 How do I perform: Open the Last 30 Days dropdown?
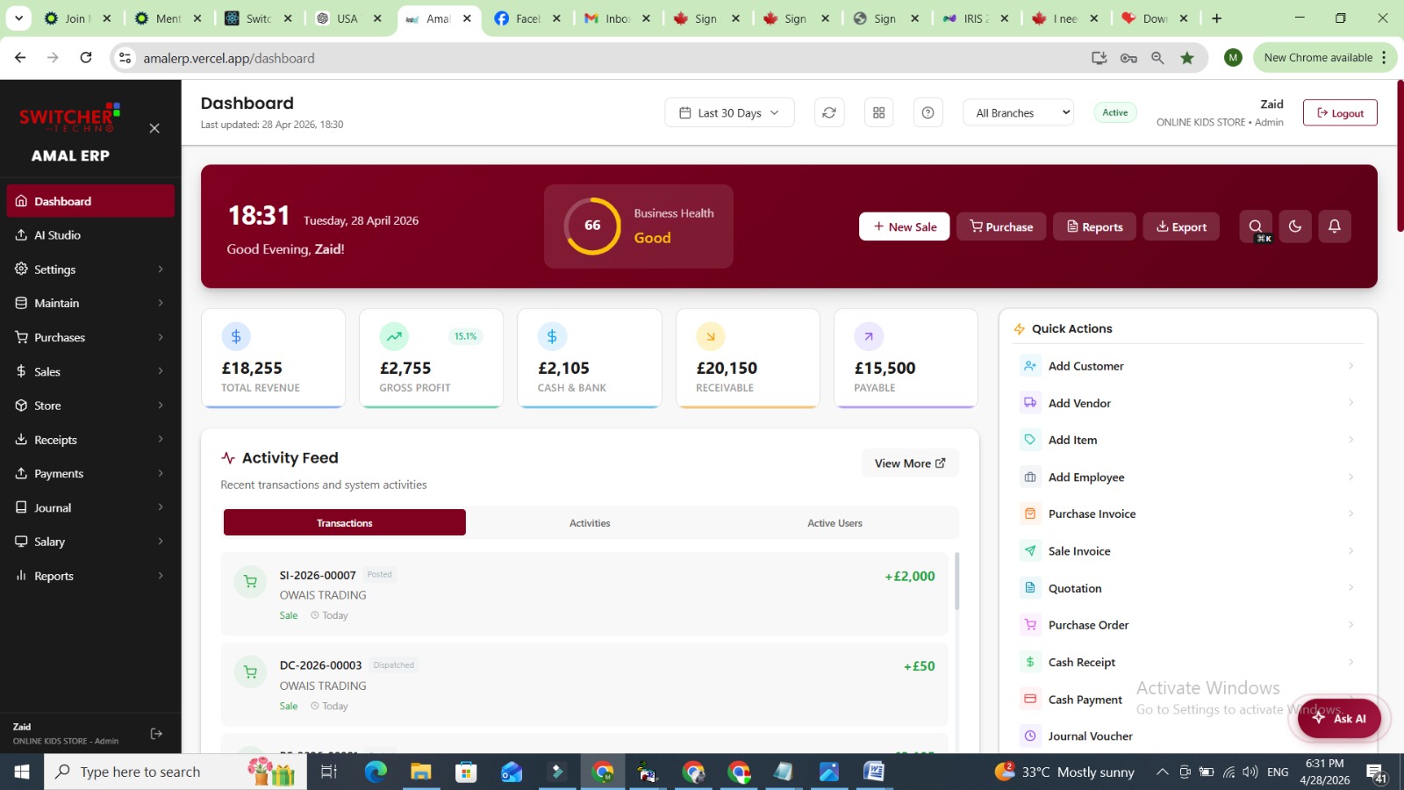click(x=730, y=112)
